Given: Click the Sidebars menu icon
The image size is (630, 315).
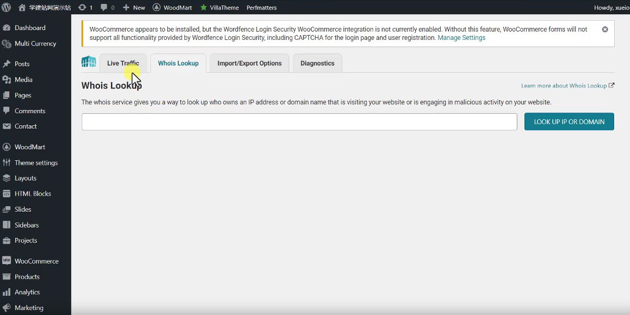Looking at the screenshot, I should 7,225.
